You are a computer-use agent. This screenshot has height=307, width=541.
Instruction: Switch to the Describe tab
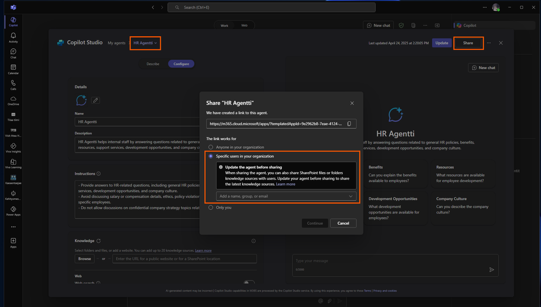tap(153, 64)
